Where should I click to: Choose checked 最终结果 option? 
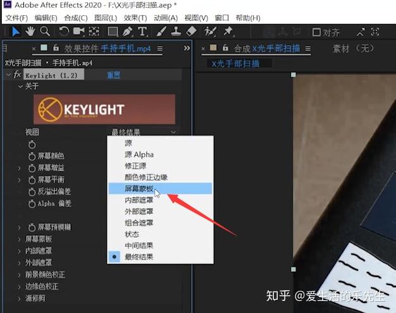pos(161,257)
